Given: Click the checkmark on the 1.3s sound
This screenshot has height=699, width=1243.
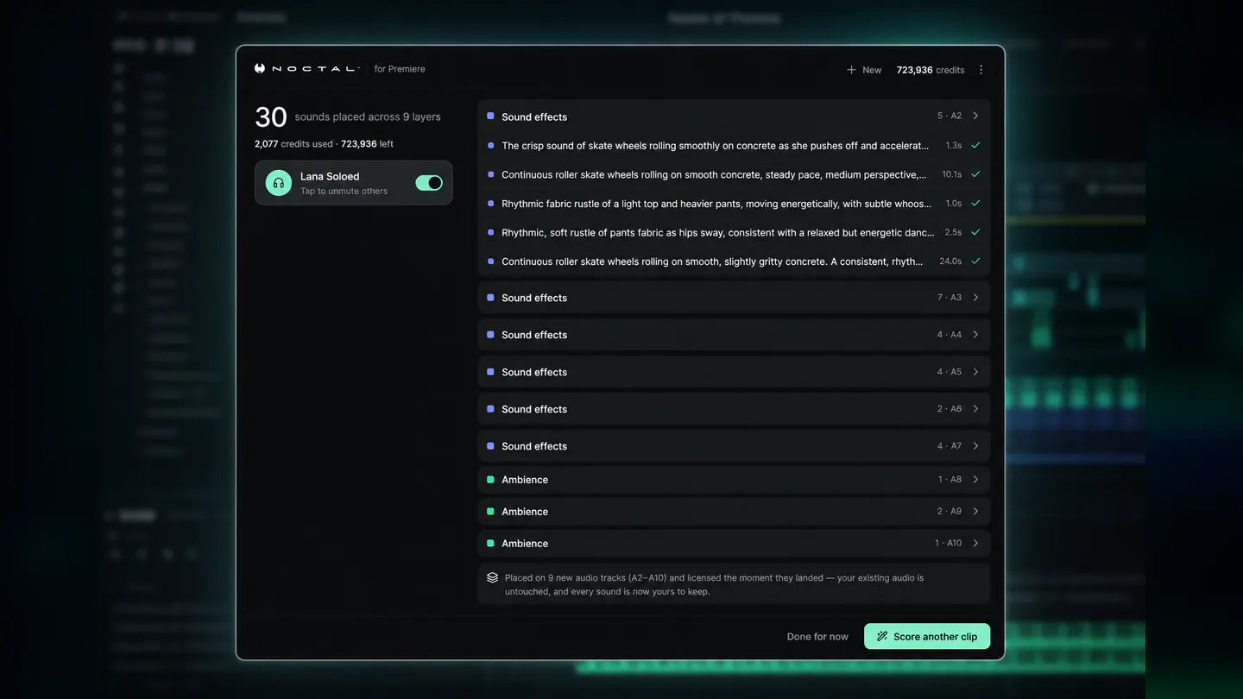Looking at the screenshot, I should click(x=975, y=146).
